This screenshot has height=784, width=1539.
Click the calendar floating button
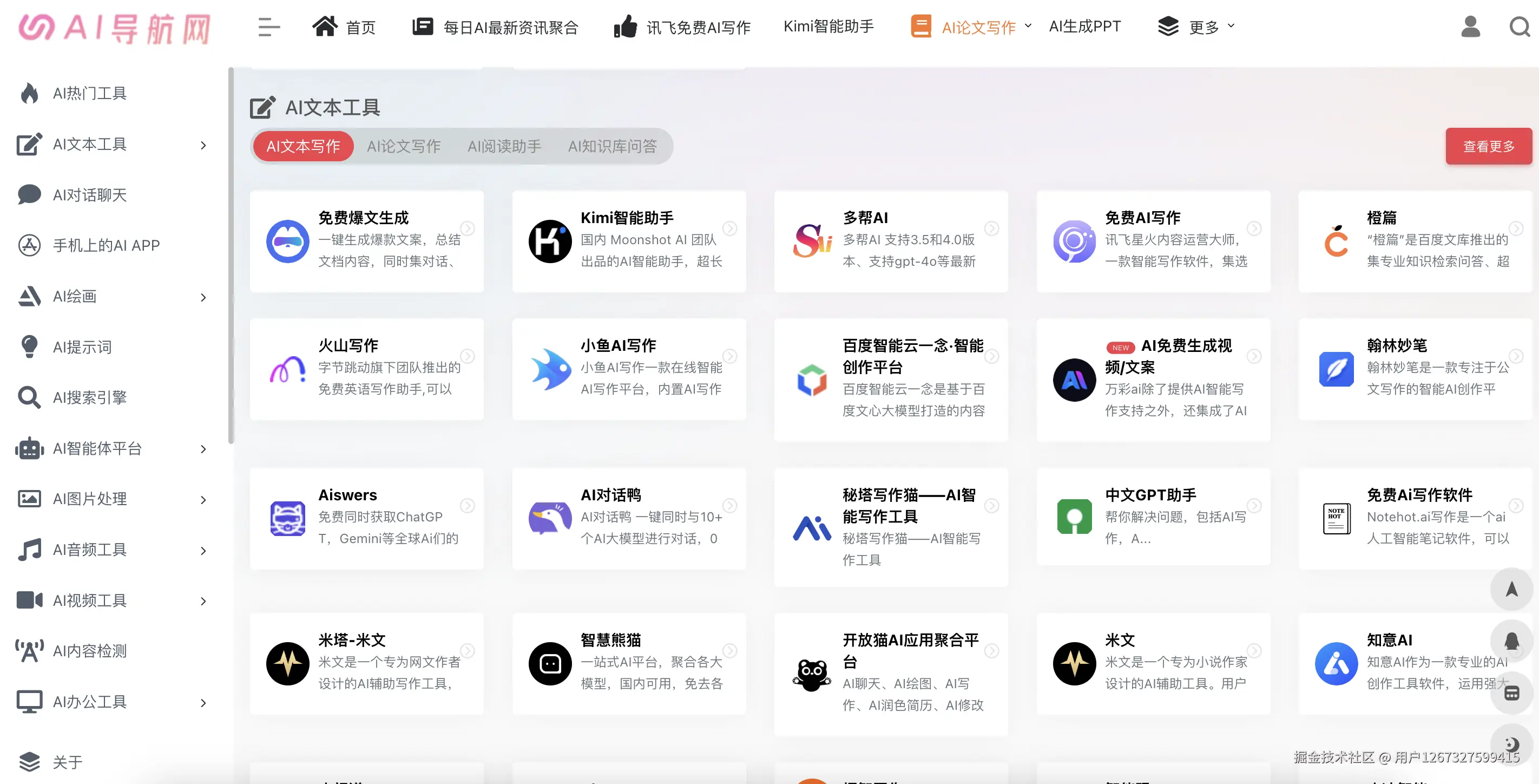point(1511,693)
